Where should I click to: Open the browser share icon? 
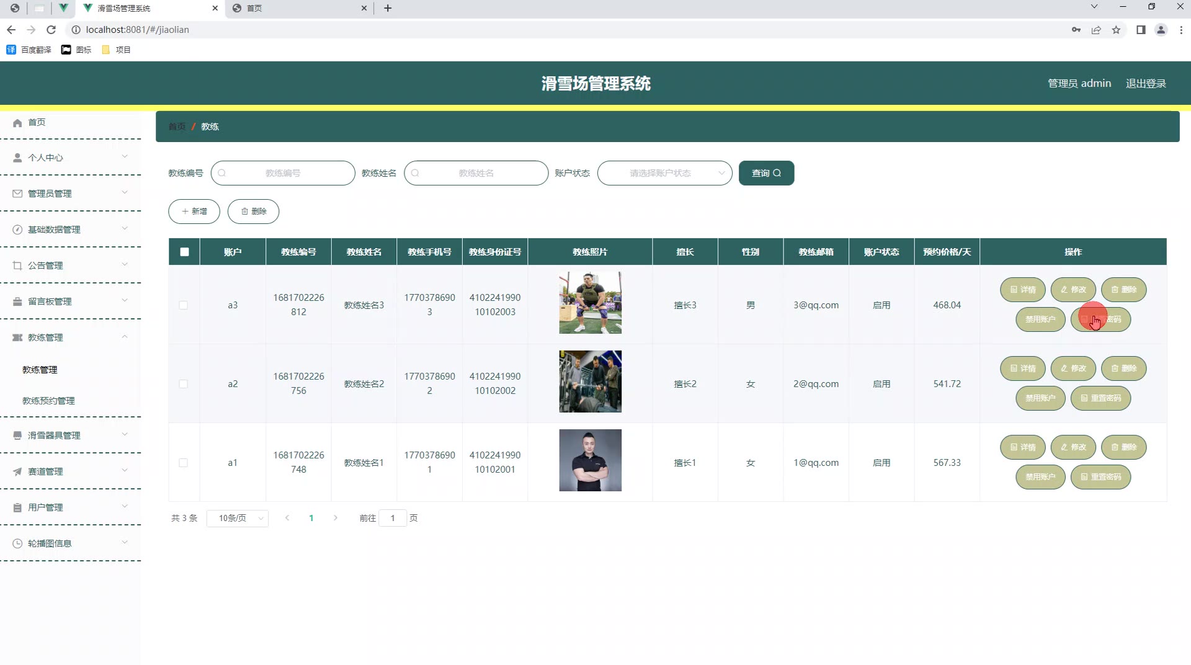pyautogui.click(x=1096, y=30)
